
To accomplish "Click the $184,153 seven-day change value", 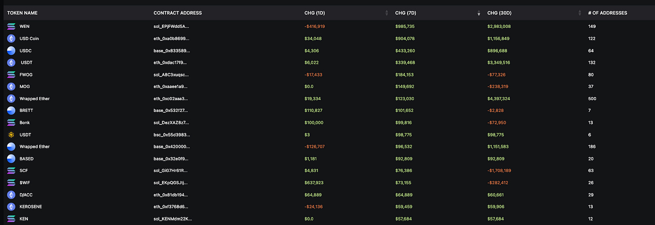I will click(404, 75).
